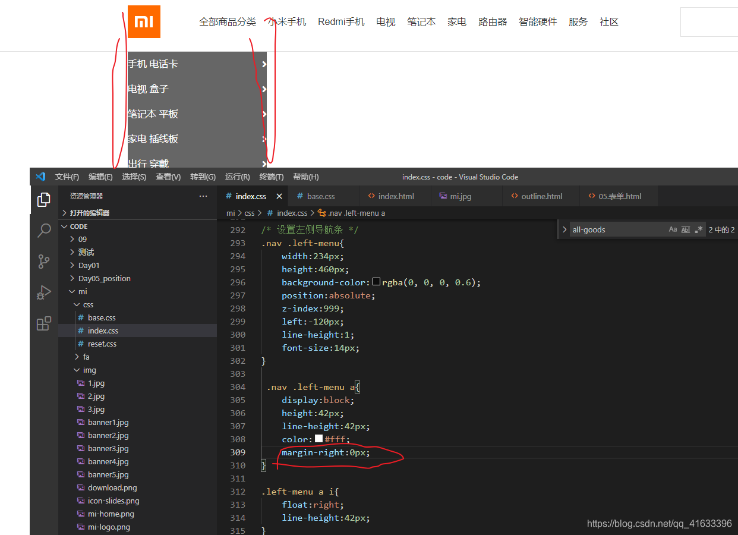Viewport: 738px width, 535px height.
Task: Click the webpage search box at top right
Action: pyautogui.click(x=709, y=22)
